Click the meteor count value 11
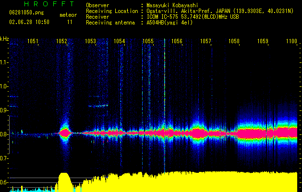The height and width of the screenshot is (192, 302). [x=70, y=22]
